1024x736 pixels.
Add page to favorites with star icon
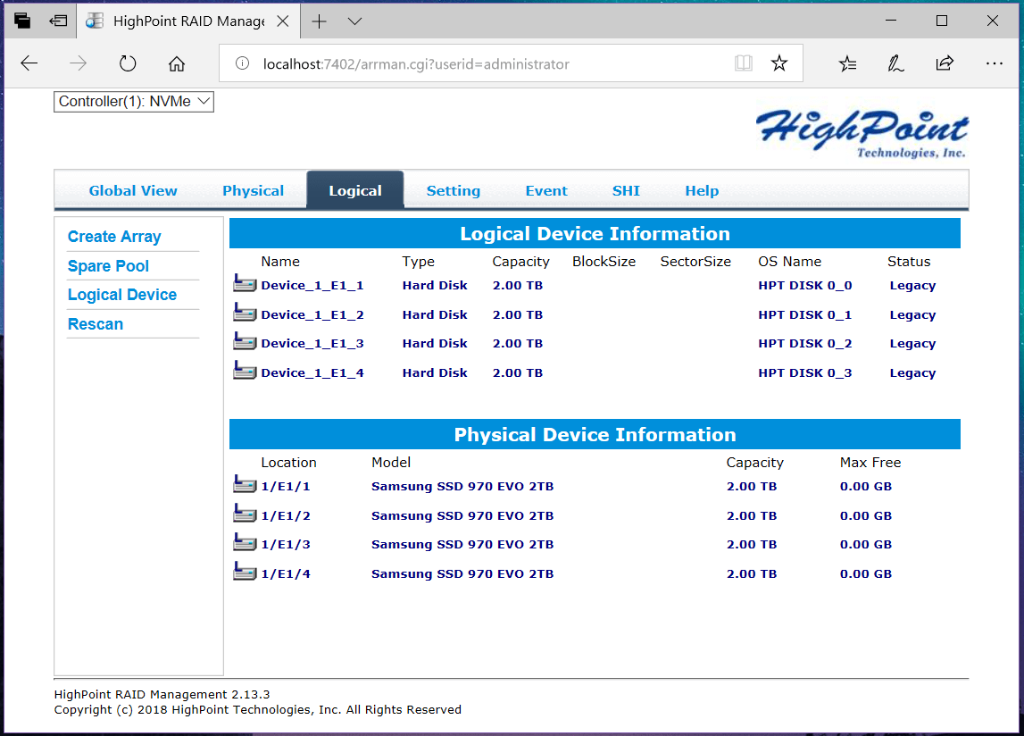(779, 63)
